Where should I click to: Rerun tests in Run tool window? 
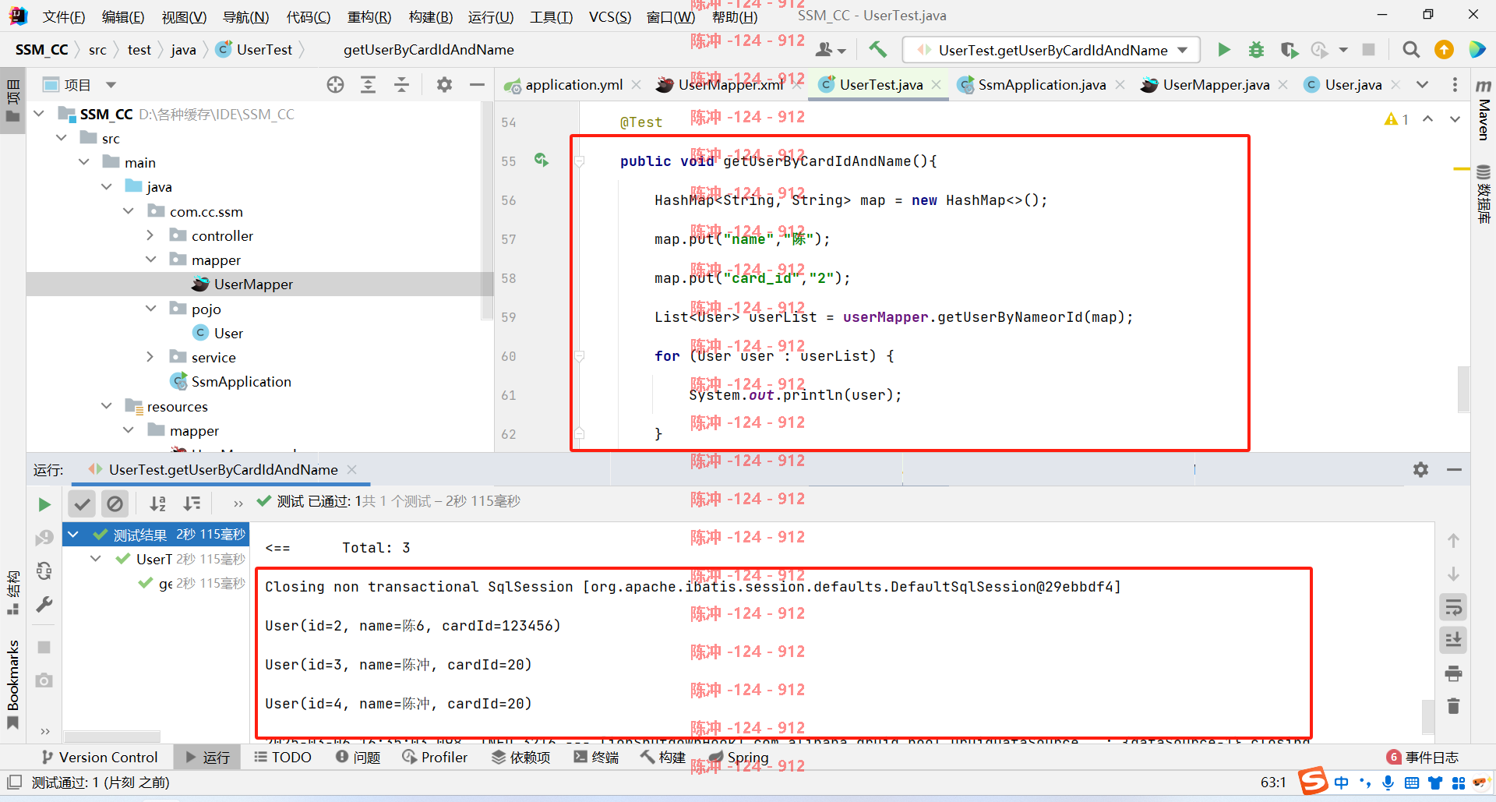click(x=44, y=504)
